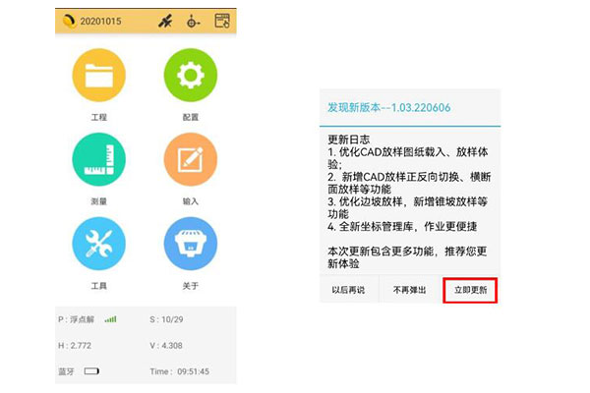Tap the project name 20201015

[x=100, y=20]
